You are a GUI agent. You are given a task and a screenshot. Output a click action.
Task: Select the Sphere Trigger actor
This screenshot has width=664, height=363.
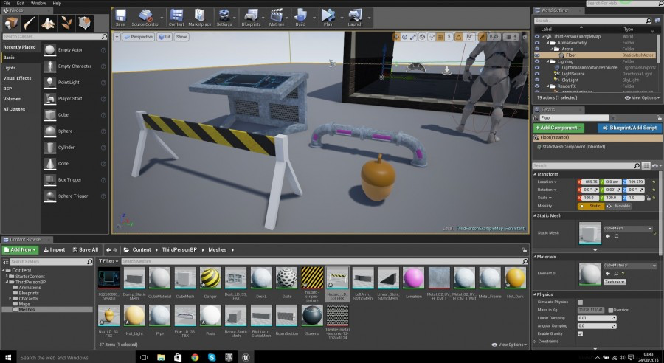click(x=75, y=196)
